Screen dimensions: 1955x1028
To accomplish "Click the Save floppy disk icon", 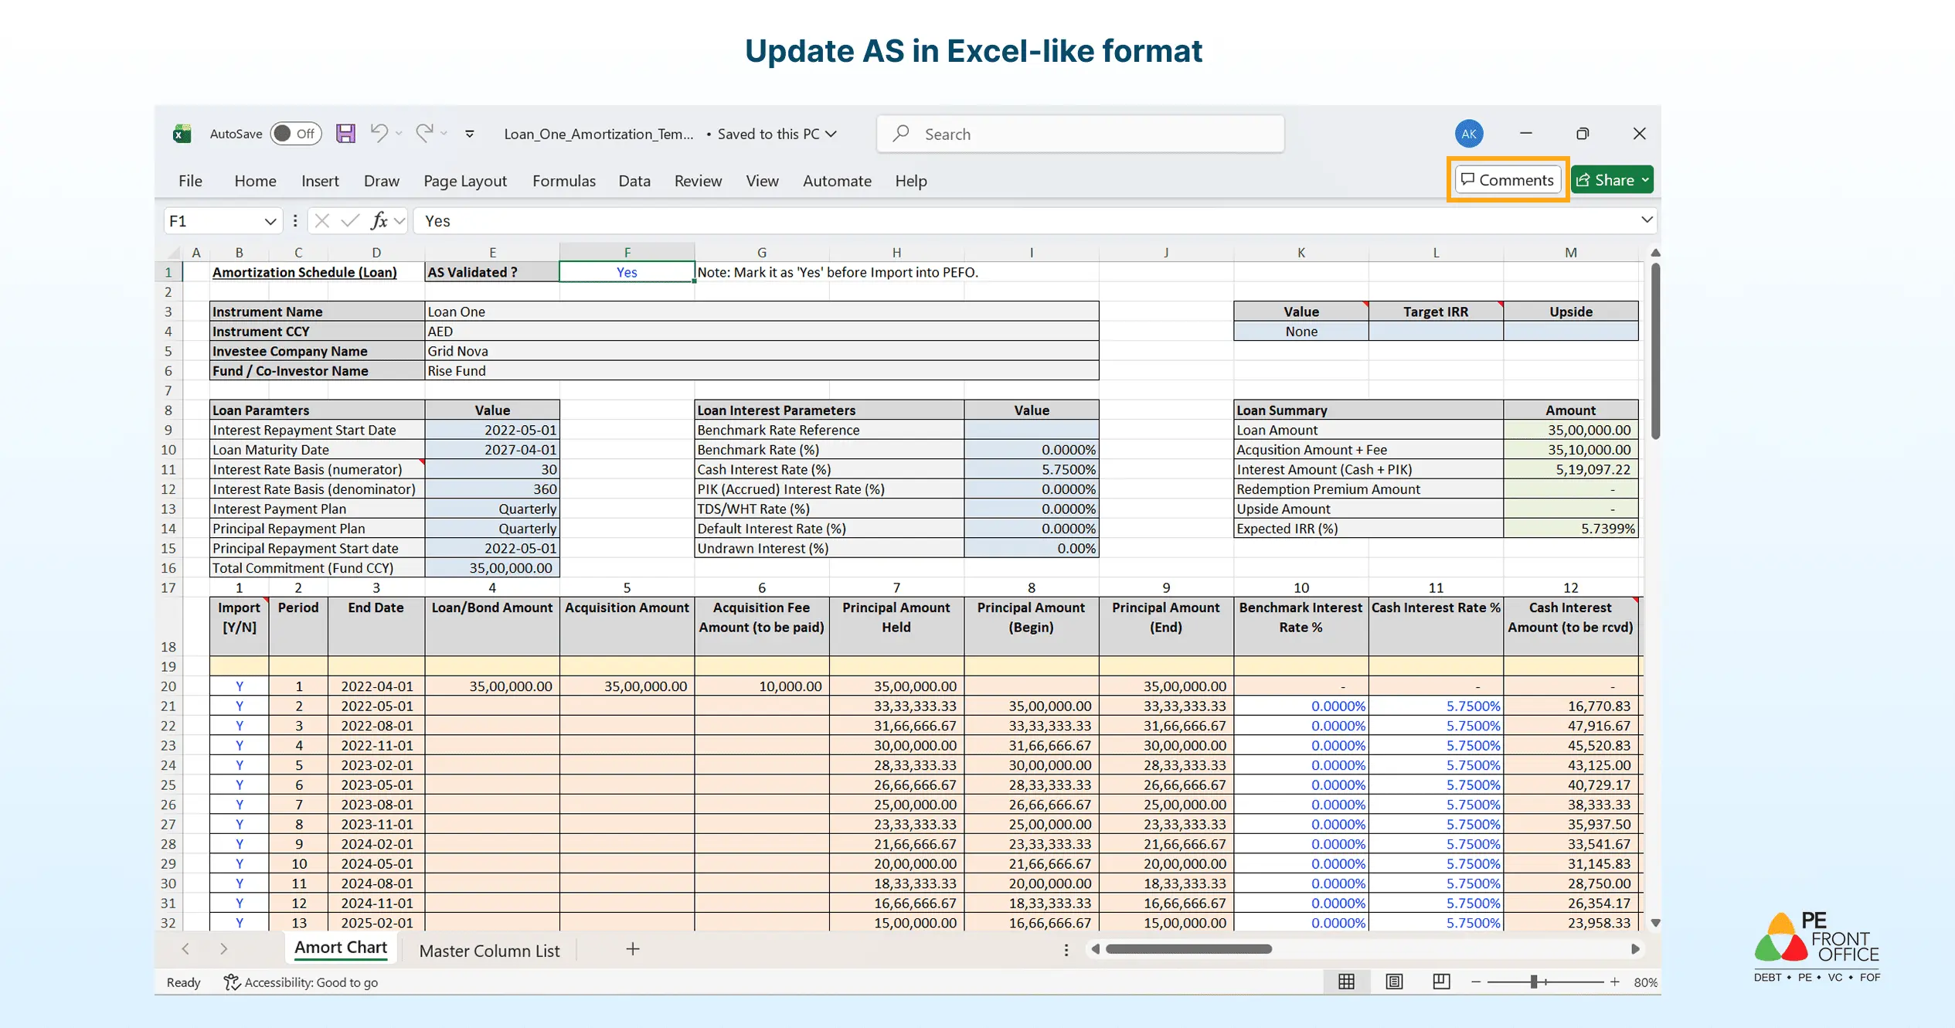I will (x=345, y=134).
